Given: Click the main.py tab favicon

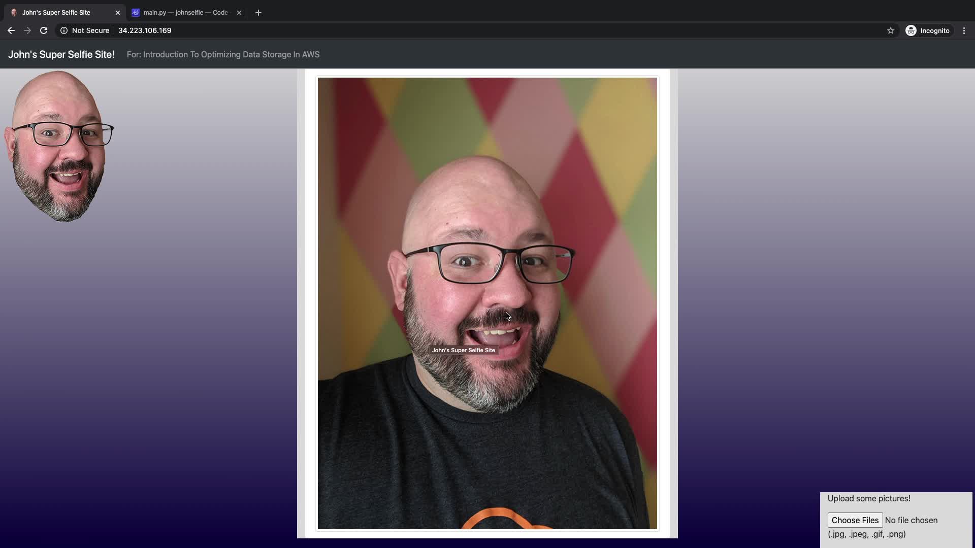Looking at the screenshot, I should (136, 13).
